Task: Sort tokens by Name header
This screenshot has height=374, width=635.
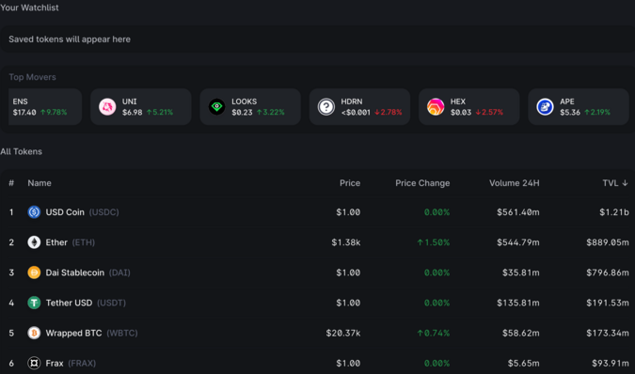Action: pos(40,183)
